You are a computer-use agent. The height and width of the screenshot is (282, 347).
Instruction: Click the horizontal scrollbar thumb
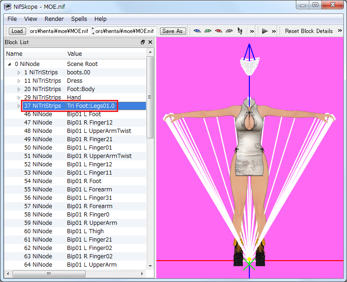[x=49, y=274]
